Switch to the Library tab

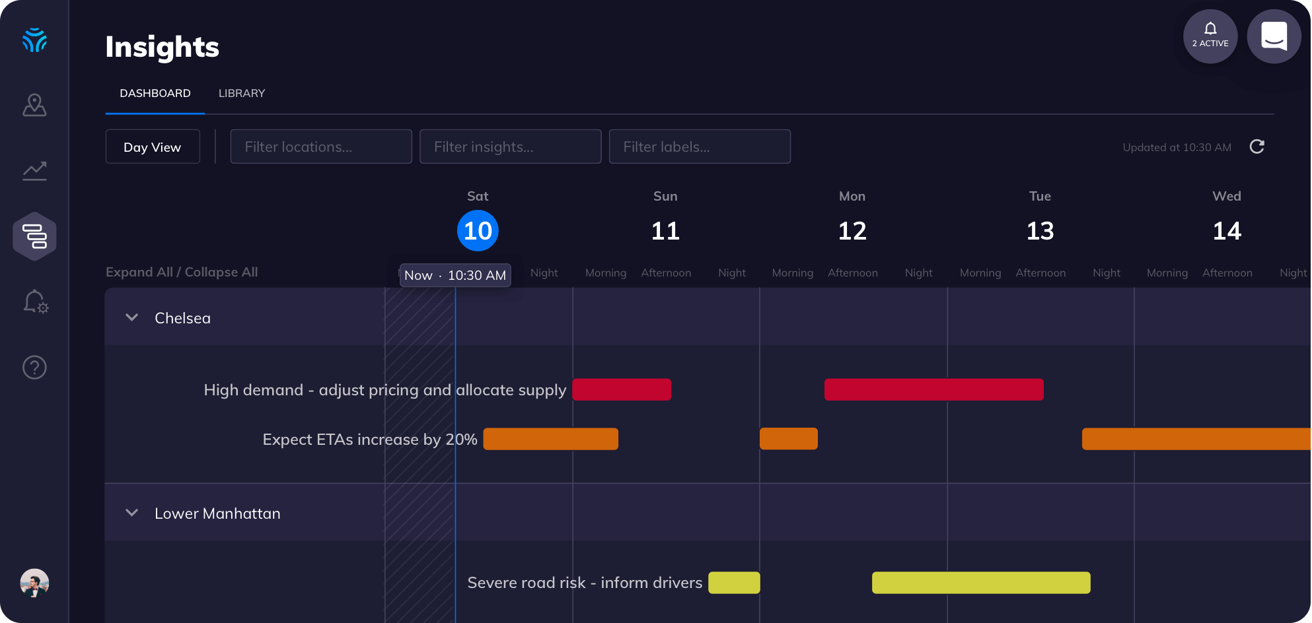241,93
